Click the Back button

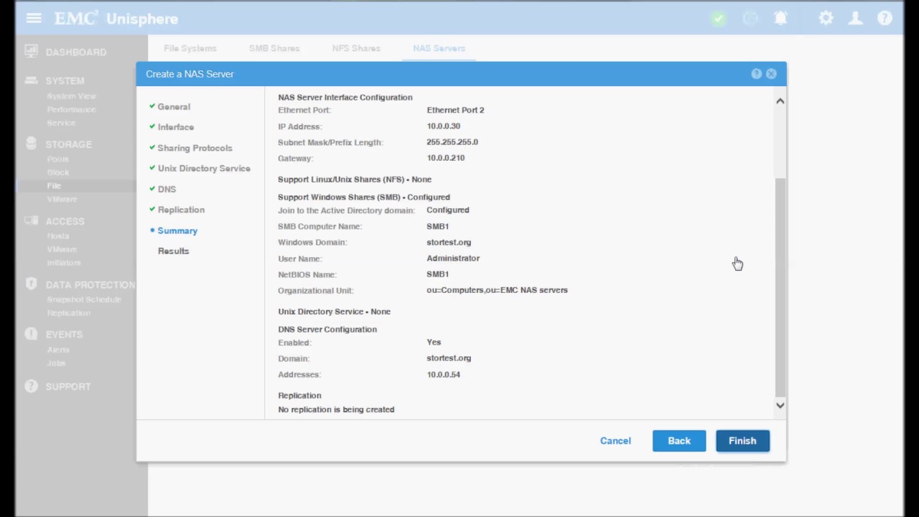679,441
